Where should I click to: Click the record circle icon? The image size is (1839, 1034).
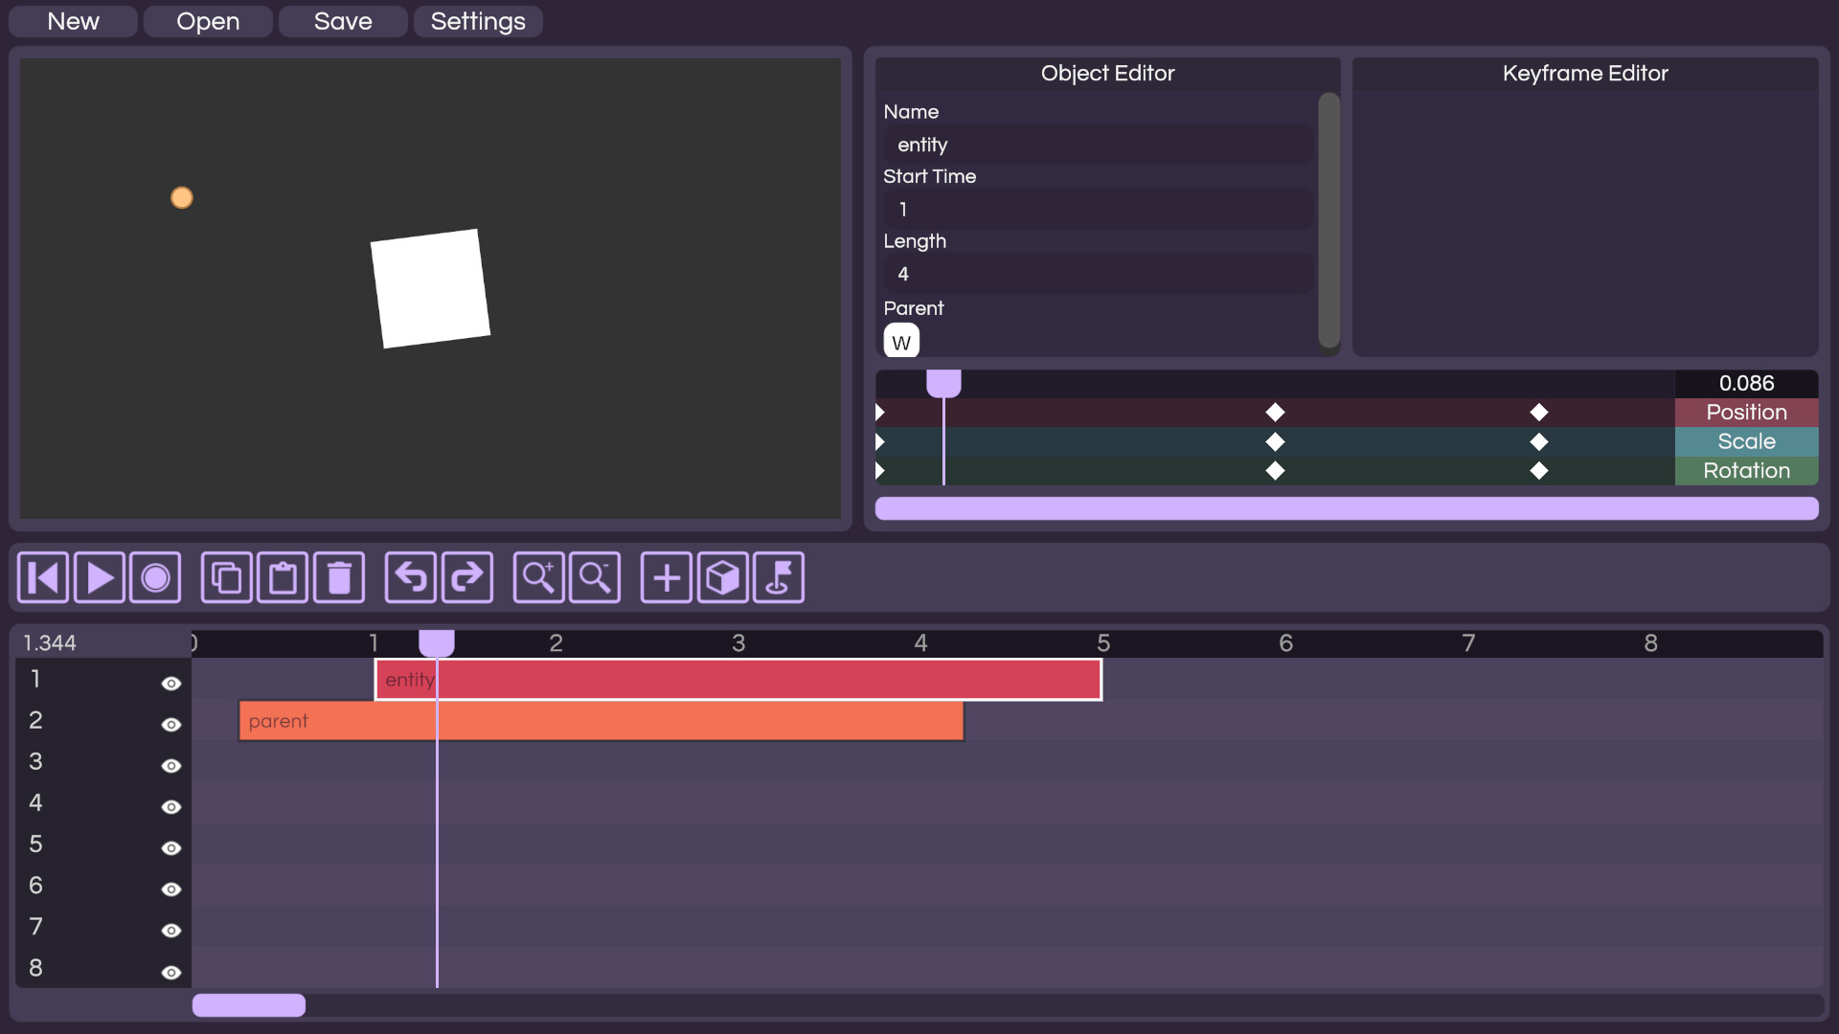(x=155, y=577)
